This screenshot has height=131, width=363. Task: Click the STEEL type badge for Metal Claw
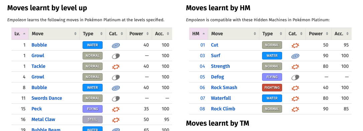(93, 119)
